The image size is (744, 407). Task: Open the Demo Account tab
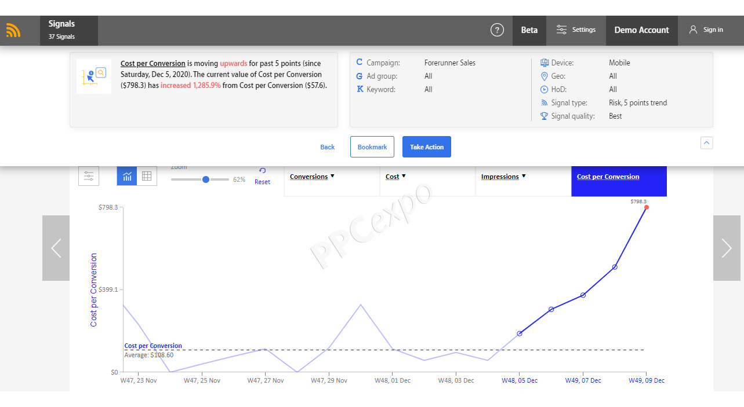[641, 30]
